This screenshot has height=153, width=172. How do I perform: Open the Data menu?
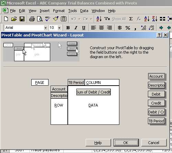tap(84, 11)
